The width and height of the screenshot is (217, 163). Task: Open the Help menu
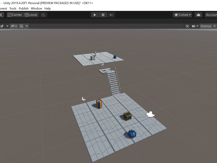click(47, 8)
